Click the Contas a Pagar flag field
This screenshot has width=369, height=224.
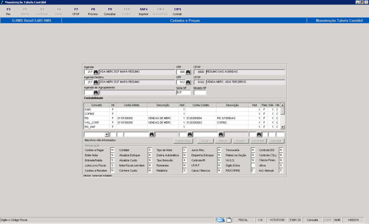(112, 150)
